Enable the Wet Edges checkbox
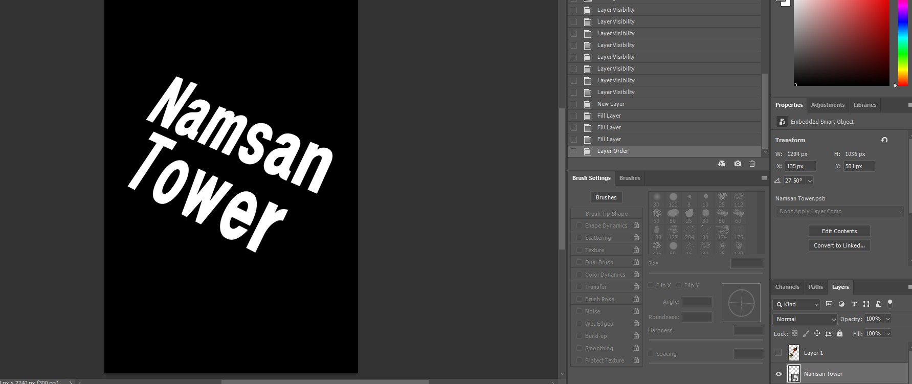The image size is (912, 384). click(x=579, y=324)
